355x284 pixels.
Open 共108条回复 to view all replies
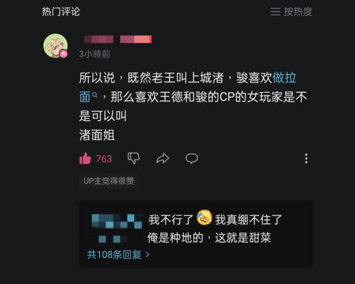tap(118, 255)
